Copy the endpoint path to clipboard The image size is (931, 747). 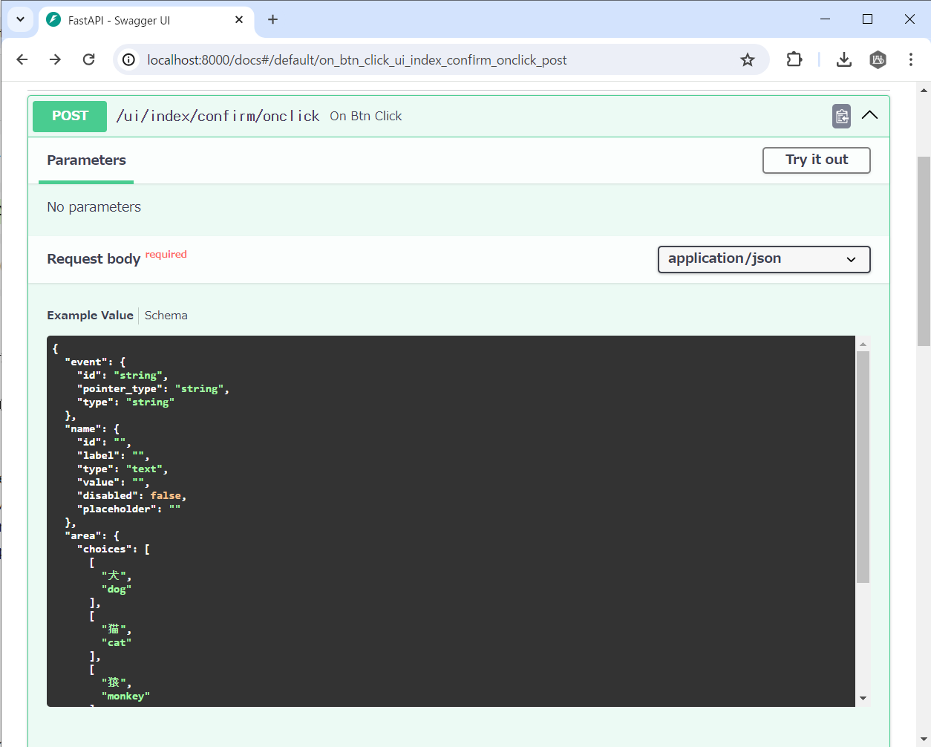pyautogui.click(x=841, y=116)
